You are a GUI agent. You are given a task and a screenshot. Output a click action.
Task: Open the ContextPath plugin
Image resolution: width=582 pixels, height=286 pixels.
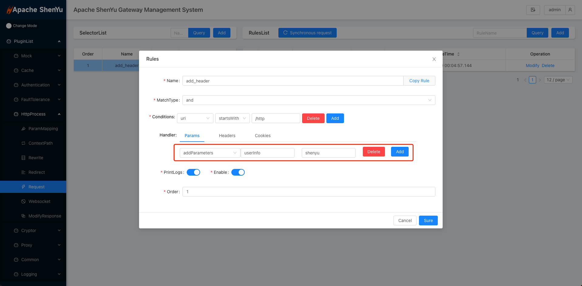pos(40,143)
